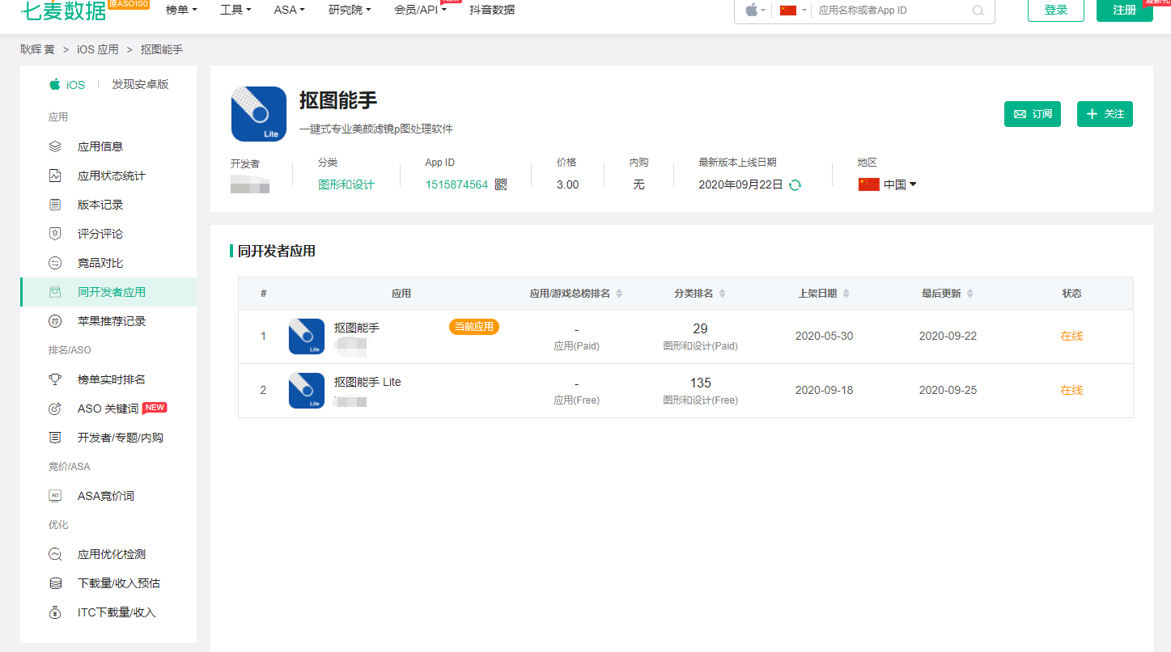The width and height of the screenshot is (1171, 652).
Task: Click the 注册 button
Action: tap(1125, 10)
